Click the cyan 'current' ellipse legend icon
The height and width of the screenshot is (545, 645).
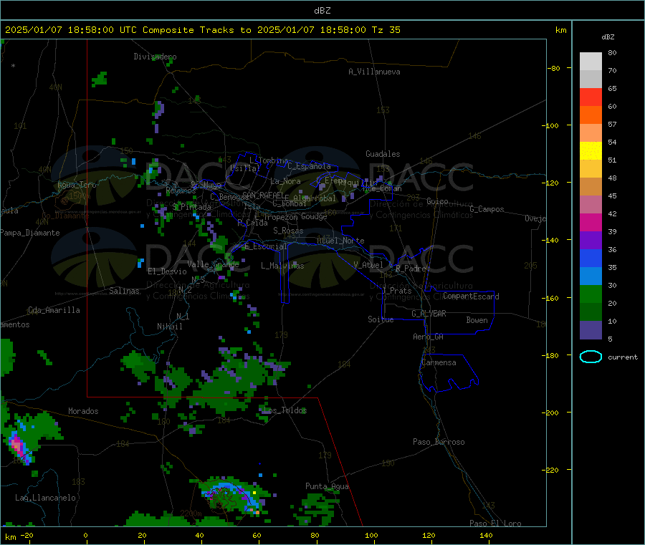click(591, 357)
